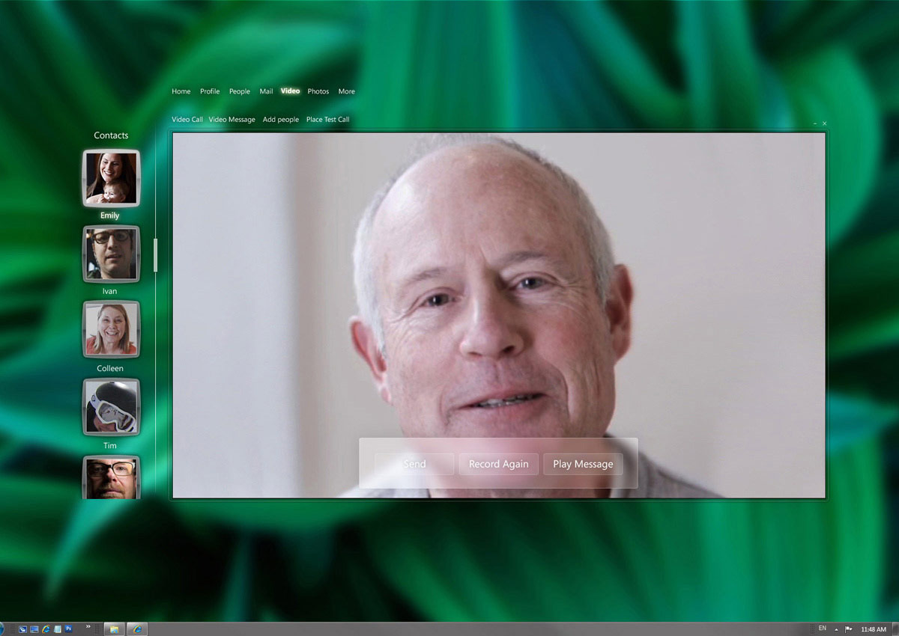Click the contacts list scrollbar handle
This screenshot has width=899, height=636.
pyautogui.click(x=156, y=255)
